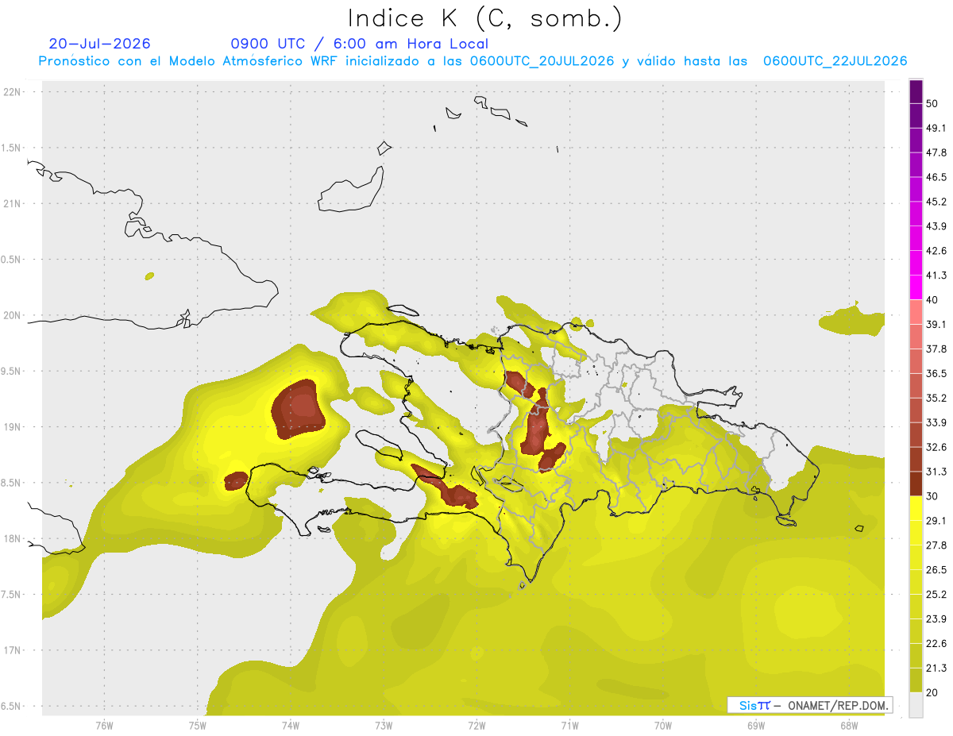The image size is (953, 736).
Task: Click the colorbar label "50"
Action: coord(932,103)
